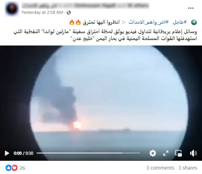Click the heart reaction icon
The image size is (202, 174).
[15, 168]
